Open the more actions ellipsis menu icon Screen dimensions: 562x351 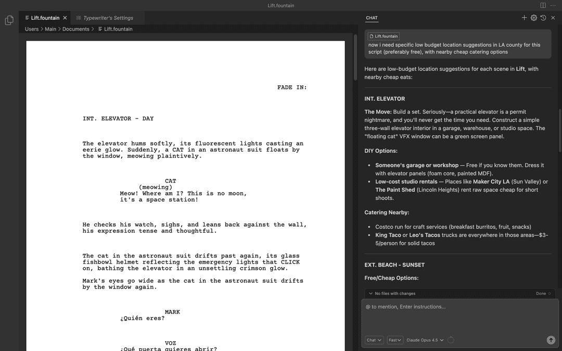pos(553,5)
